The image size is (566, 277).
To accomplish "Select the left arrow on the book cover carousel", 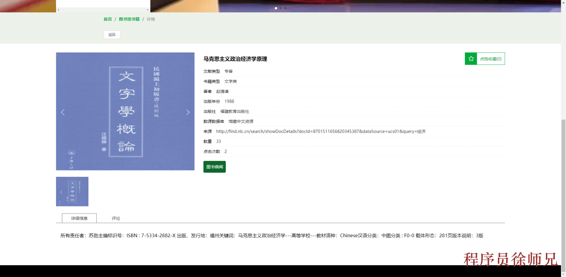I will pos(63,112).
